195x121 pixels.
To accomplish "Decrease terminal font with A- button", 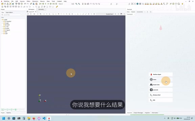I will point(148,12).
